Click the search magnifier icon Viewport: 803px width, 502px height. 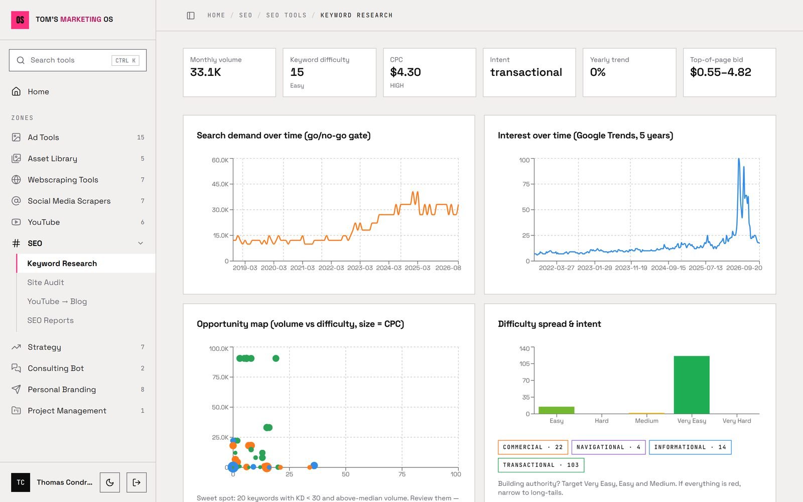point(21,60)
